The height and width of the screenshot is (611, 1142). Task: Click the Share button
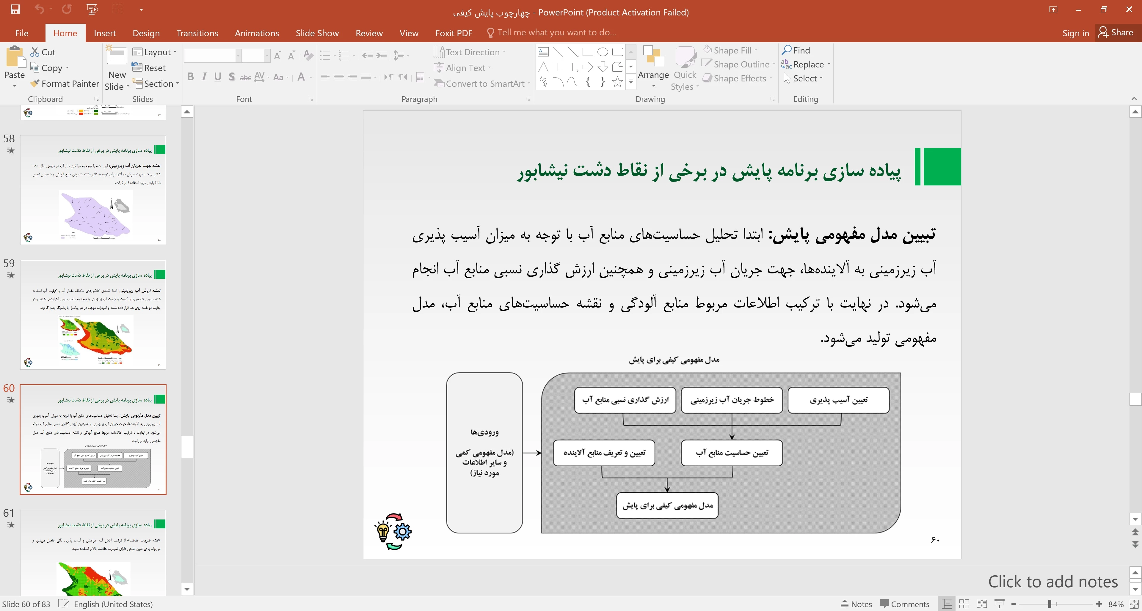[x=1116, y=32]
